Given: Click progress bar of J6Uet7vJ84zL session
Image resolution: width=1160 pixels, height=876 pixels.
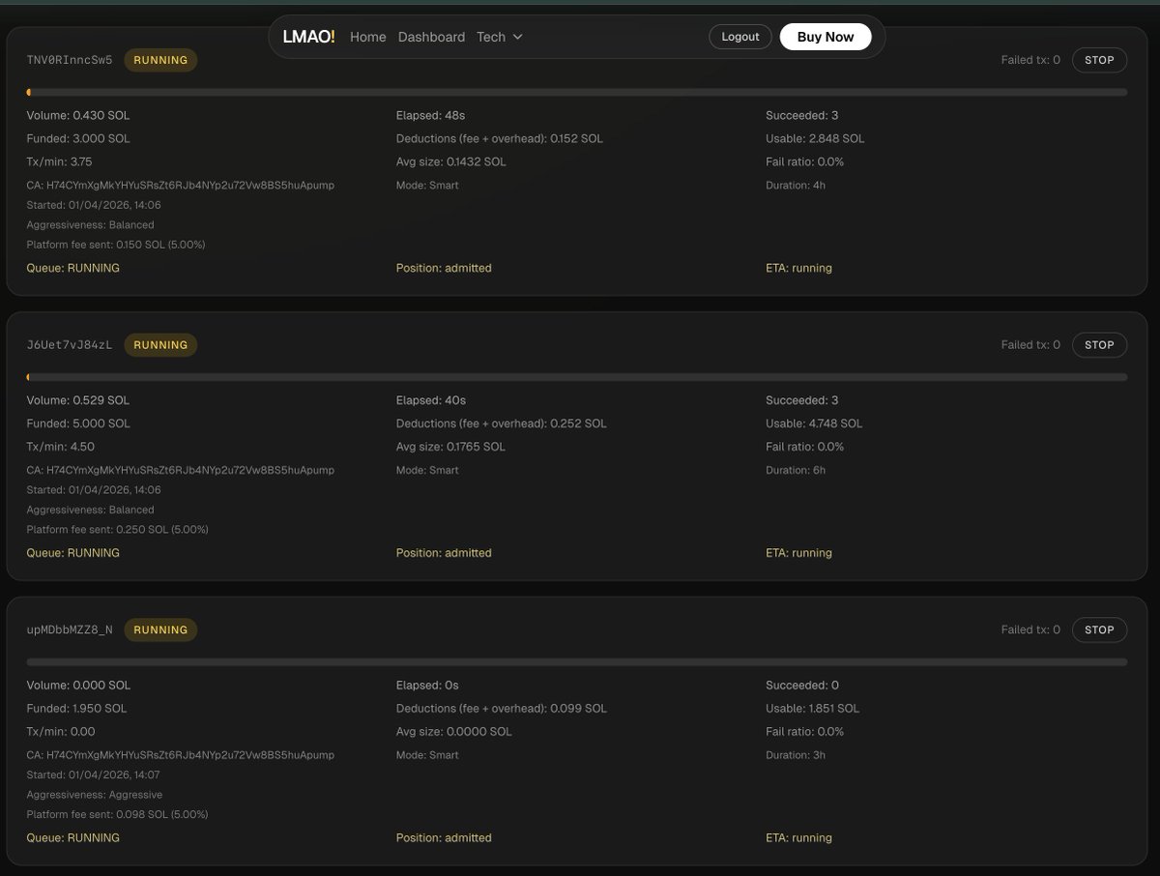Looking at the screenshot, I should [577, 377].
